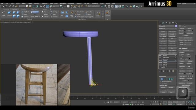Viewport: 196px width, 110px height.
Task: Activate the Push/Pull paint deform brush
Action: [x=72, y=14]
